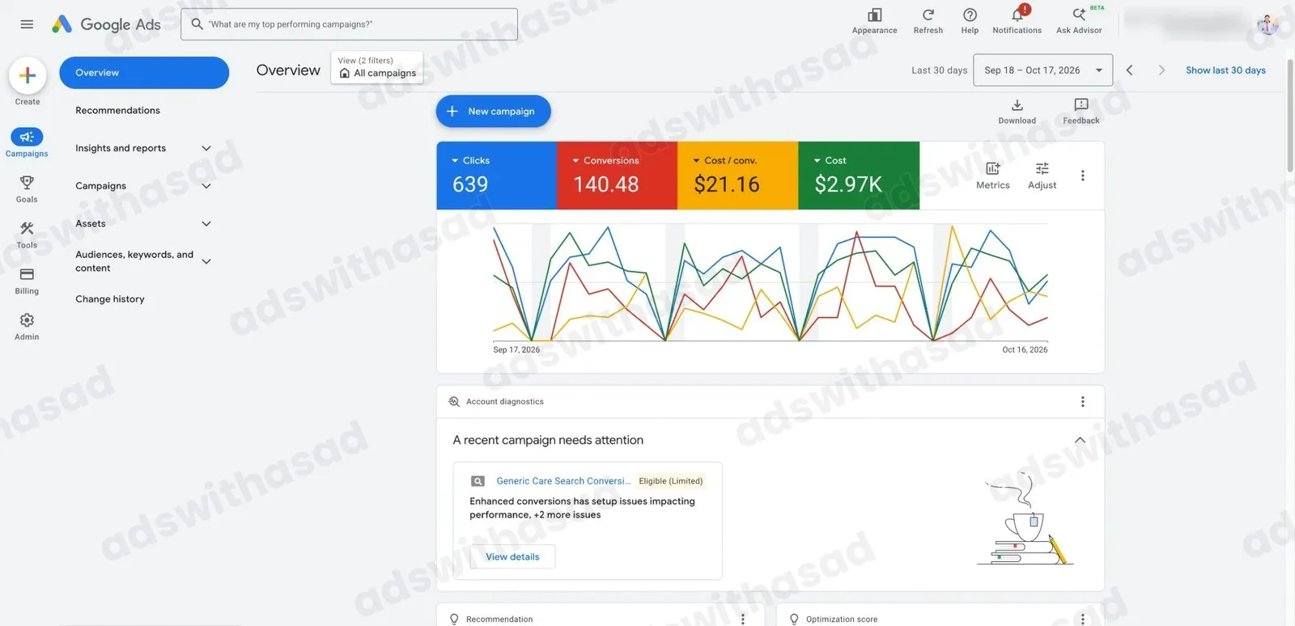Click the Refresh icon
1295x626 pixels.
tap(928, 15)
